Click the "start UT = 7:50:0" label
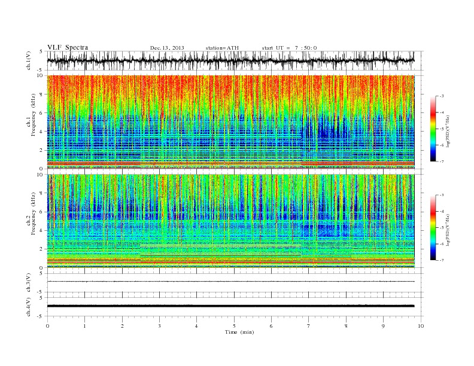 (x=289, y=48)
